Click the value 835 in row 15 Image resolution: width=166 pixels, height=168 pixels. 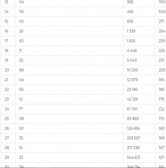(x=130, y=21)
